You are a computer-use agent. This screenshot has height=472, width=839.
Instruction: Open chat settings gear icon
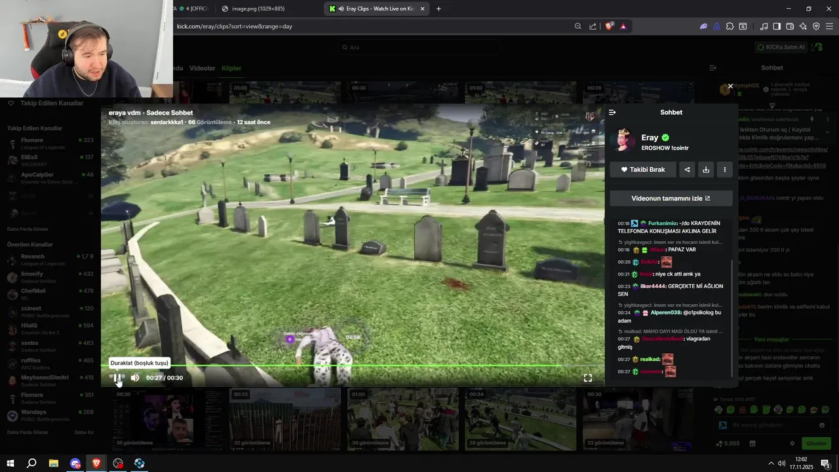pyautogui.click(x=792, y=444)
